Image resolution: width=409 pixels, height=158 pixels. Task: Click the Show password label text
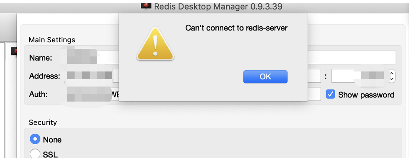(366, 95)
